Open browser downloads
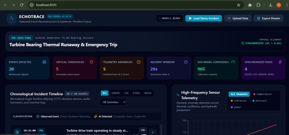The image size is (289, 135). [x=270, y=5]
